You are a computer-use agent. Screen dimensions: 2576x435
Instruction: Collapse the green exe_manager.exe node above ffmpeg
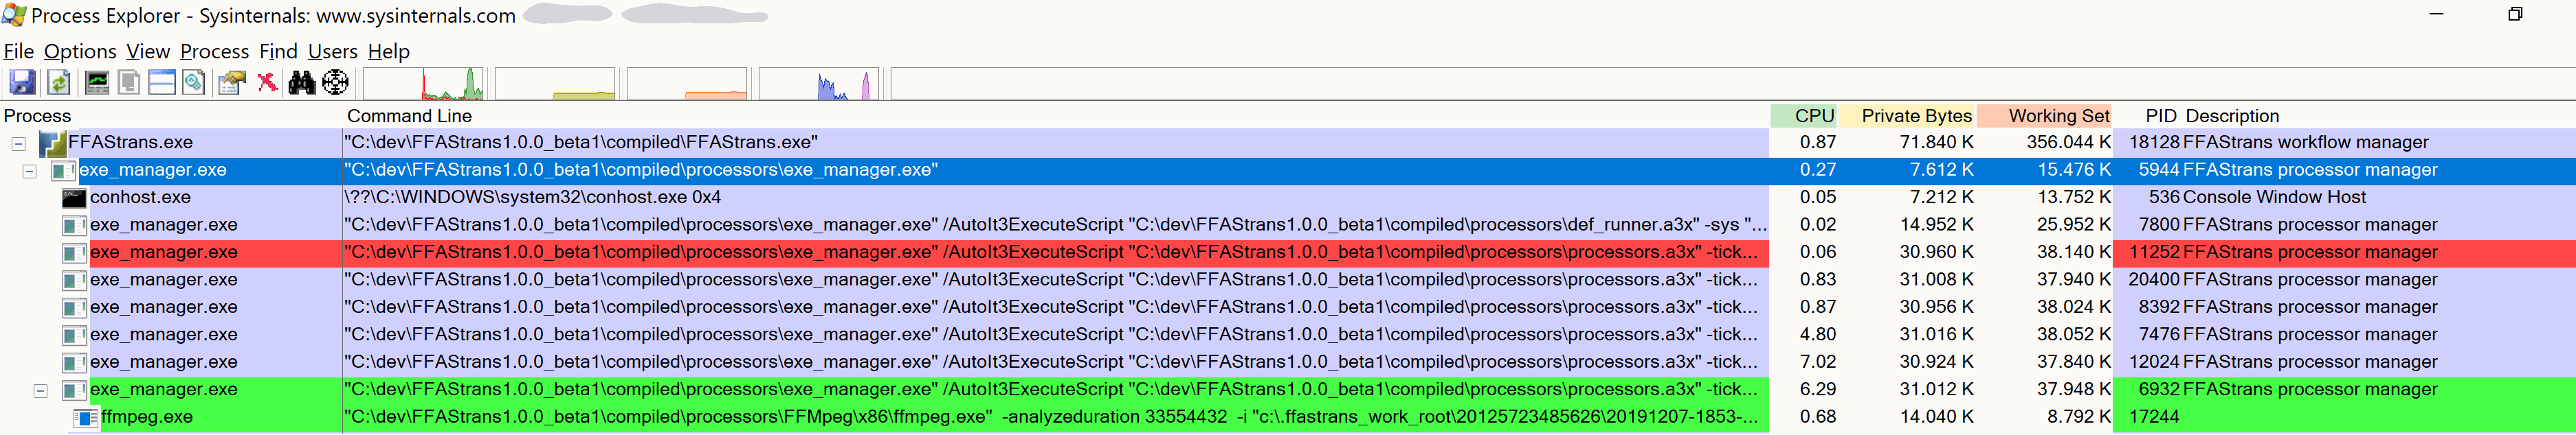pyautogui.click(x=41, y=391)
